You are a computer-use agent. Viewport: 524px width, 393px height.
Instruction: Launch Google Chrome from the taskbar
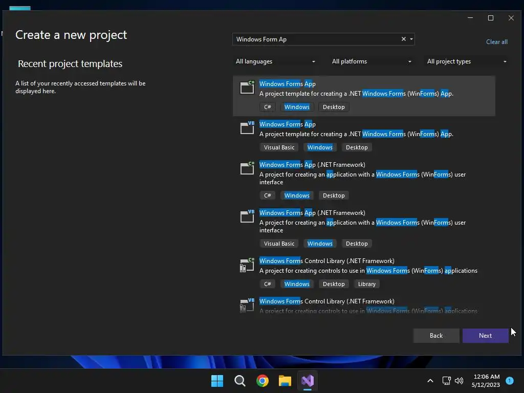coord(263,381)
